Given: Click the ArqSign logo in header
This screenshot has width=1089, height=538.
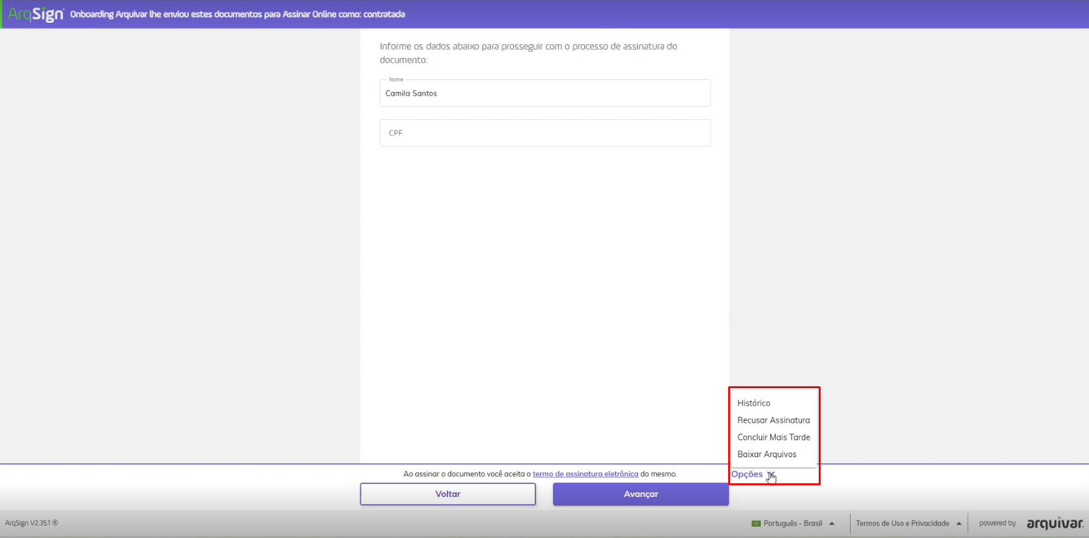Looking at the screenshot, I should click(x=35, y=14).
